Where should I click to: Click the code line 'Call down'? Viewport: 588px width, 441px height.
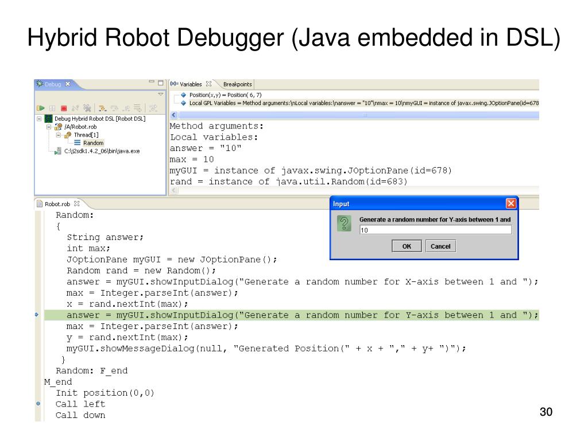tap(80, 415)
